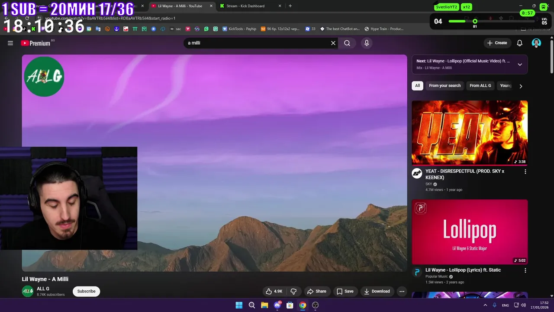Run search with the magnifier button
This screenshot has height=312, width=554.
(x=347, y=43)
